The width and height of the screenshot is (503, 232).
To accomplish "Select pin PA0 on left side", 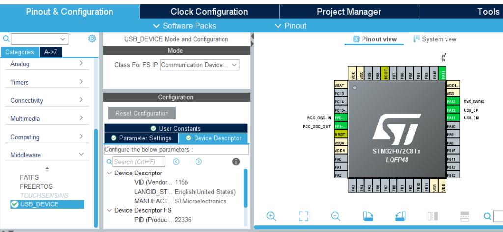I will click(341, 159).
